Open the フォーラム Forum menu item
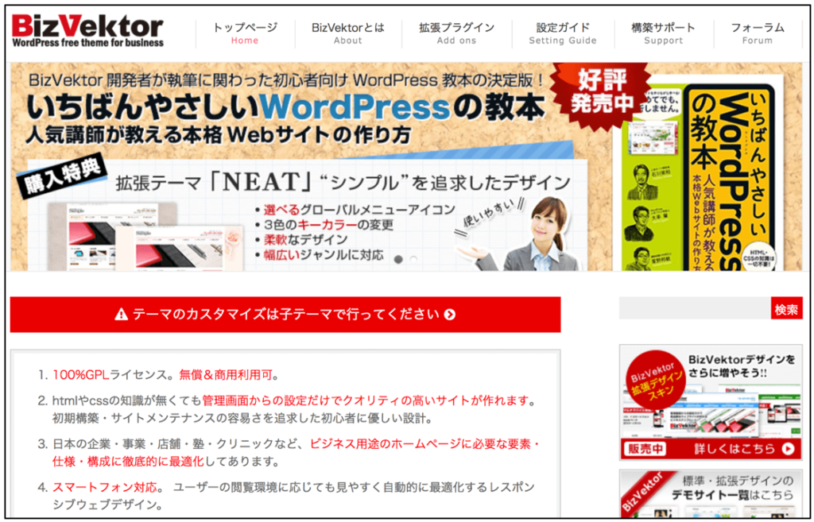814x522 pixels. pos(758,33)
